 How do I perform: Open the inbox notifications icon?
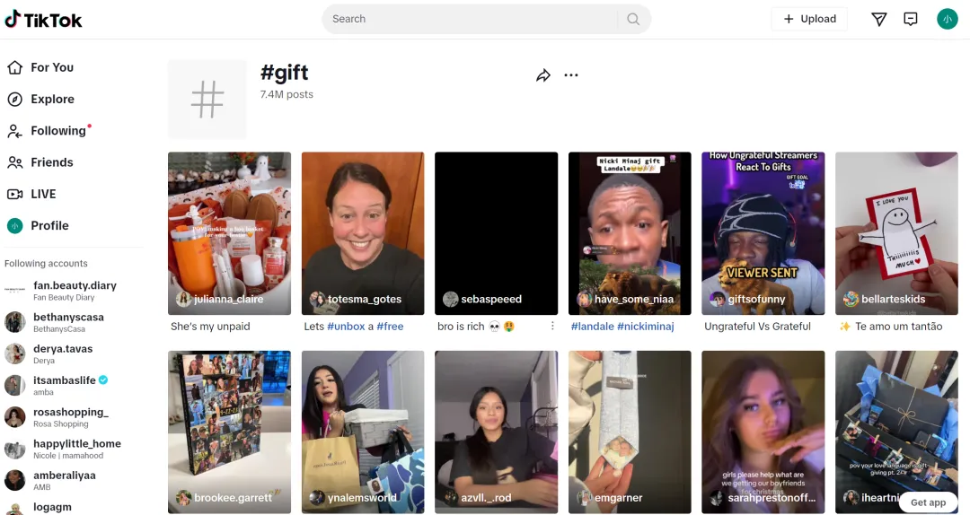910,19
